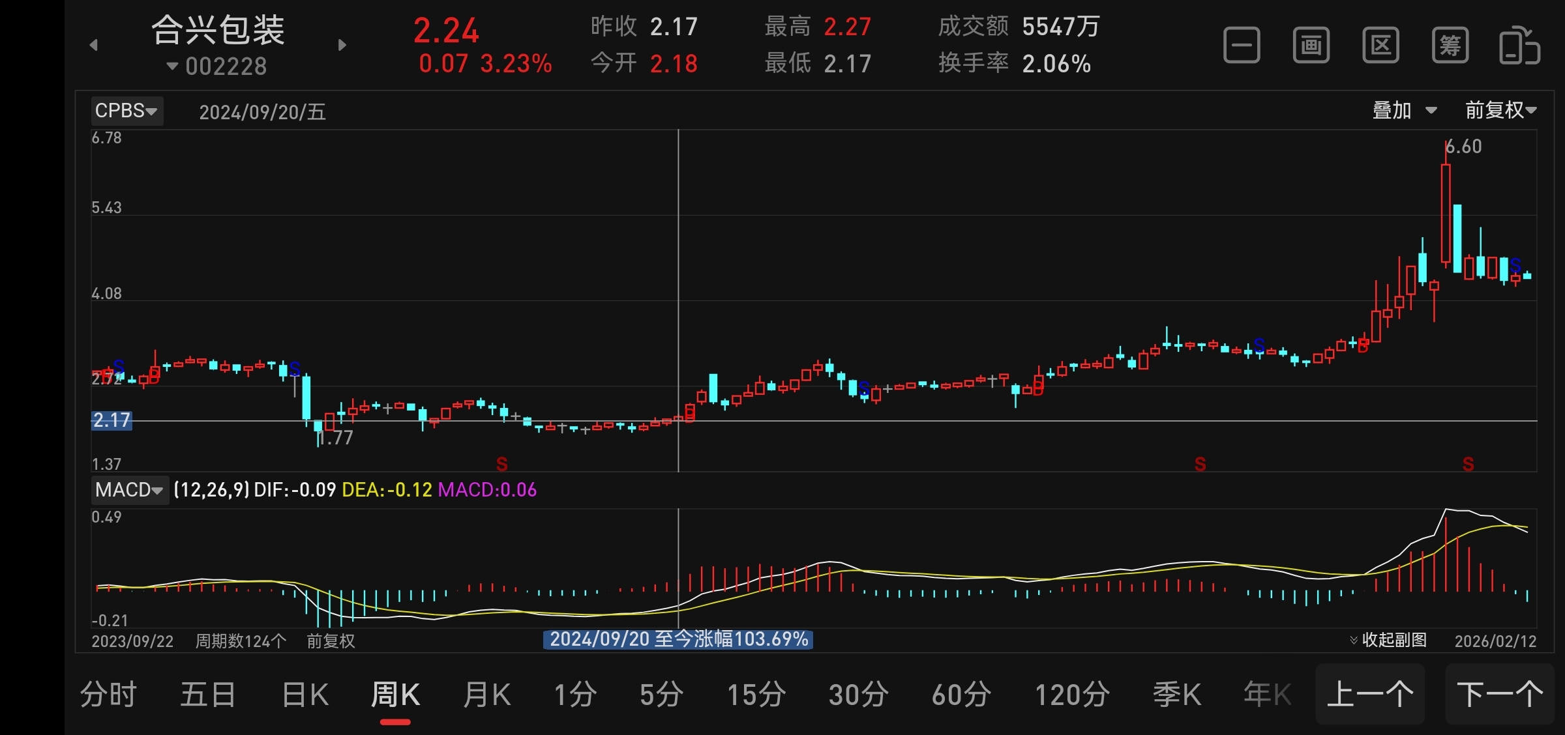
Task: Click the 筹 chip distribution icon
Action: pyautogui.click(x=1450, y=46)
